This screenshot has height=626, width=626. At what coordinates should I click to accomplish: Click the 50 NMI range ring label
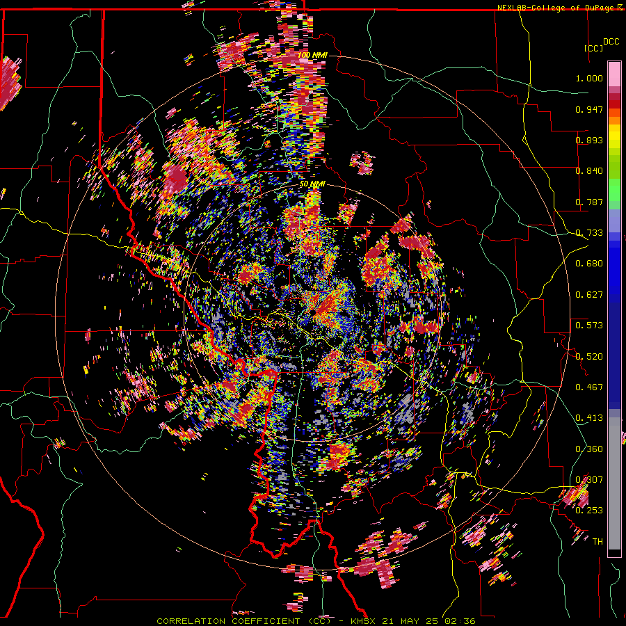pos(312,184)
